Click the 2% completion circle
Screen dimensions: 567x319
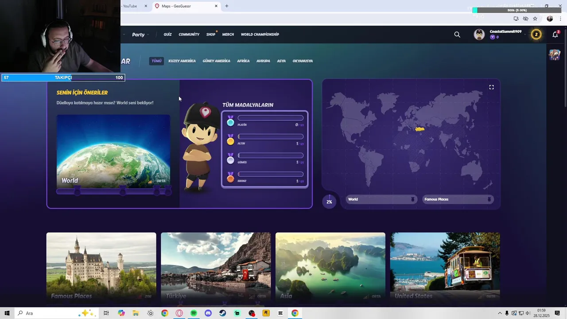tap(329, 202)
